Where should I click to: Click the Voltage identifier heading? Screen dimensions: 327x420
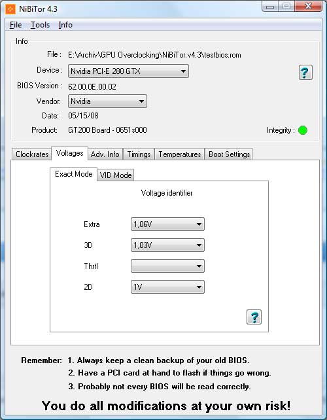(167, 193)
